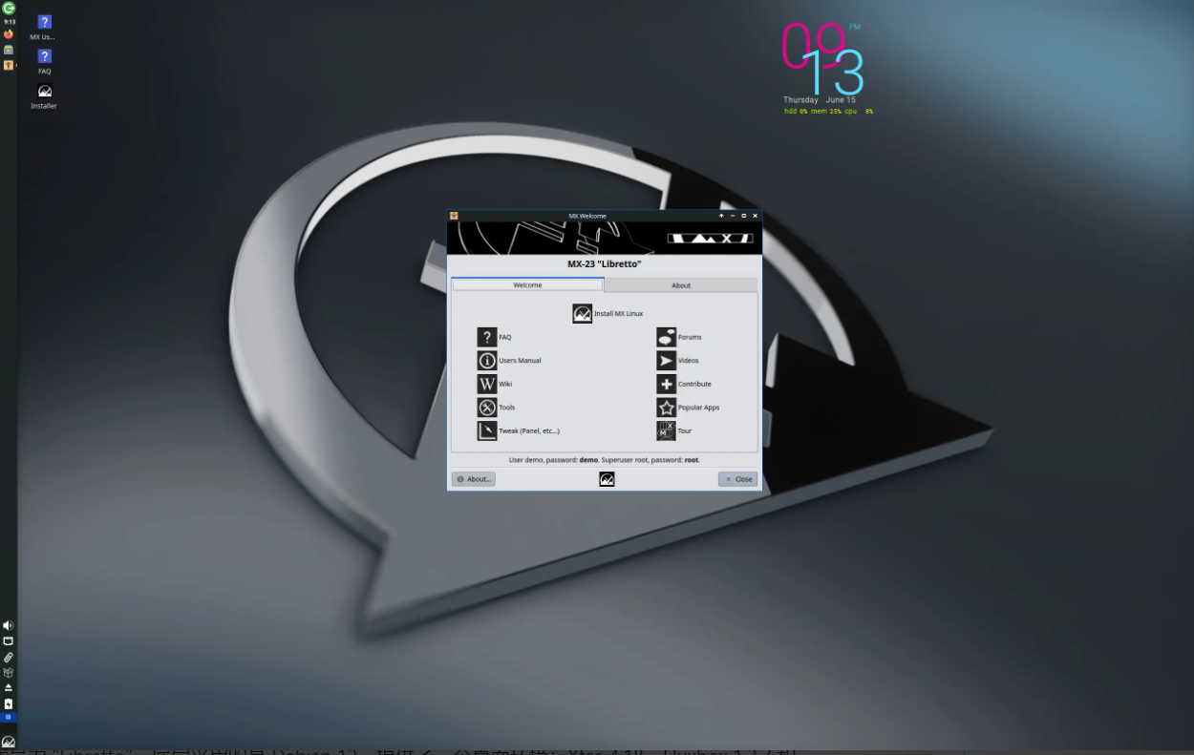Select the MX Welcome task button in the panel

click(9, 65)
